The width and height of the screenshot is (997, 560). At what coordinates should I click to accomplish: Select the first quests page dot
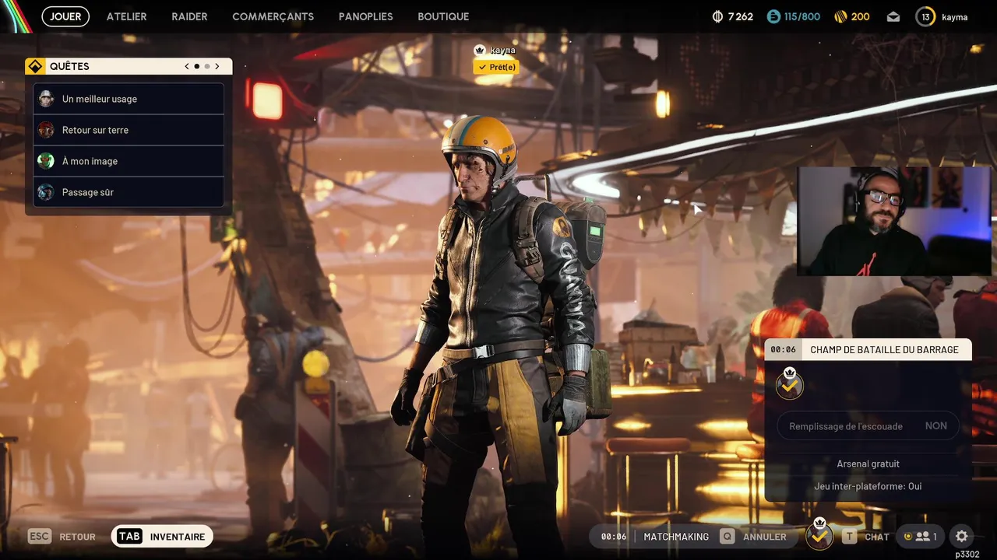(x=196, y=66)
